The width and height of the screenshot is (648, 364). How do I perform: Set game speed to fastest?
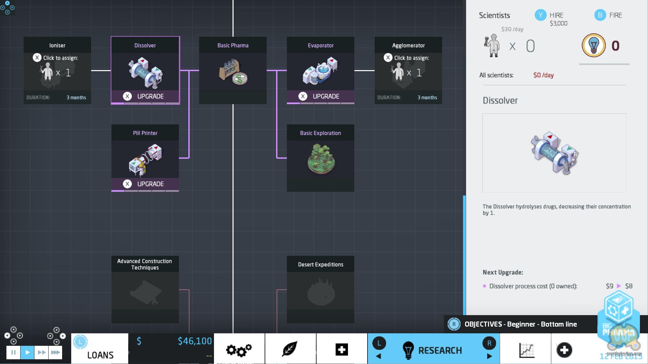(x=55, y=353)
